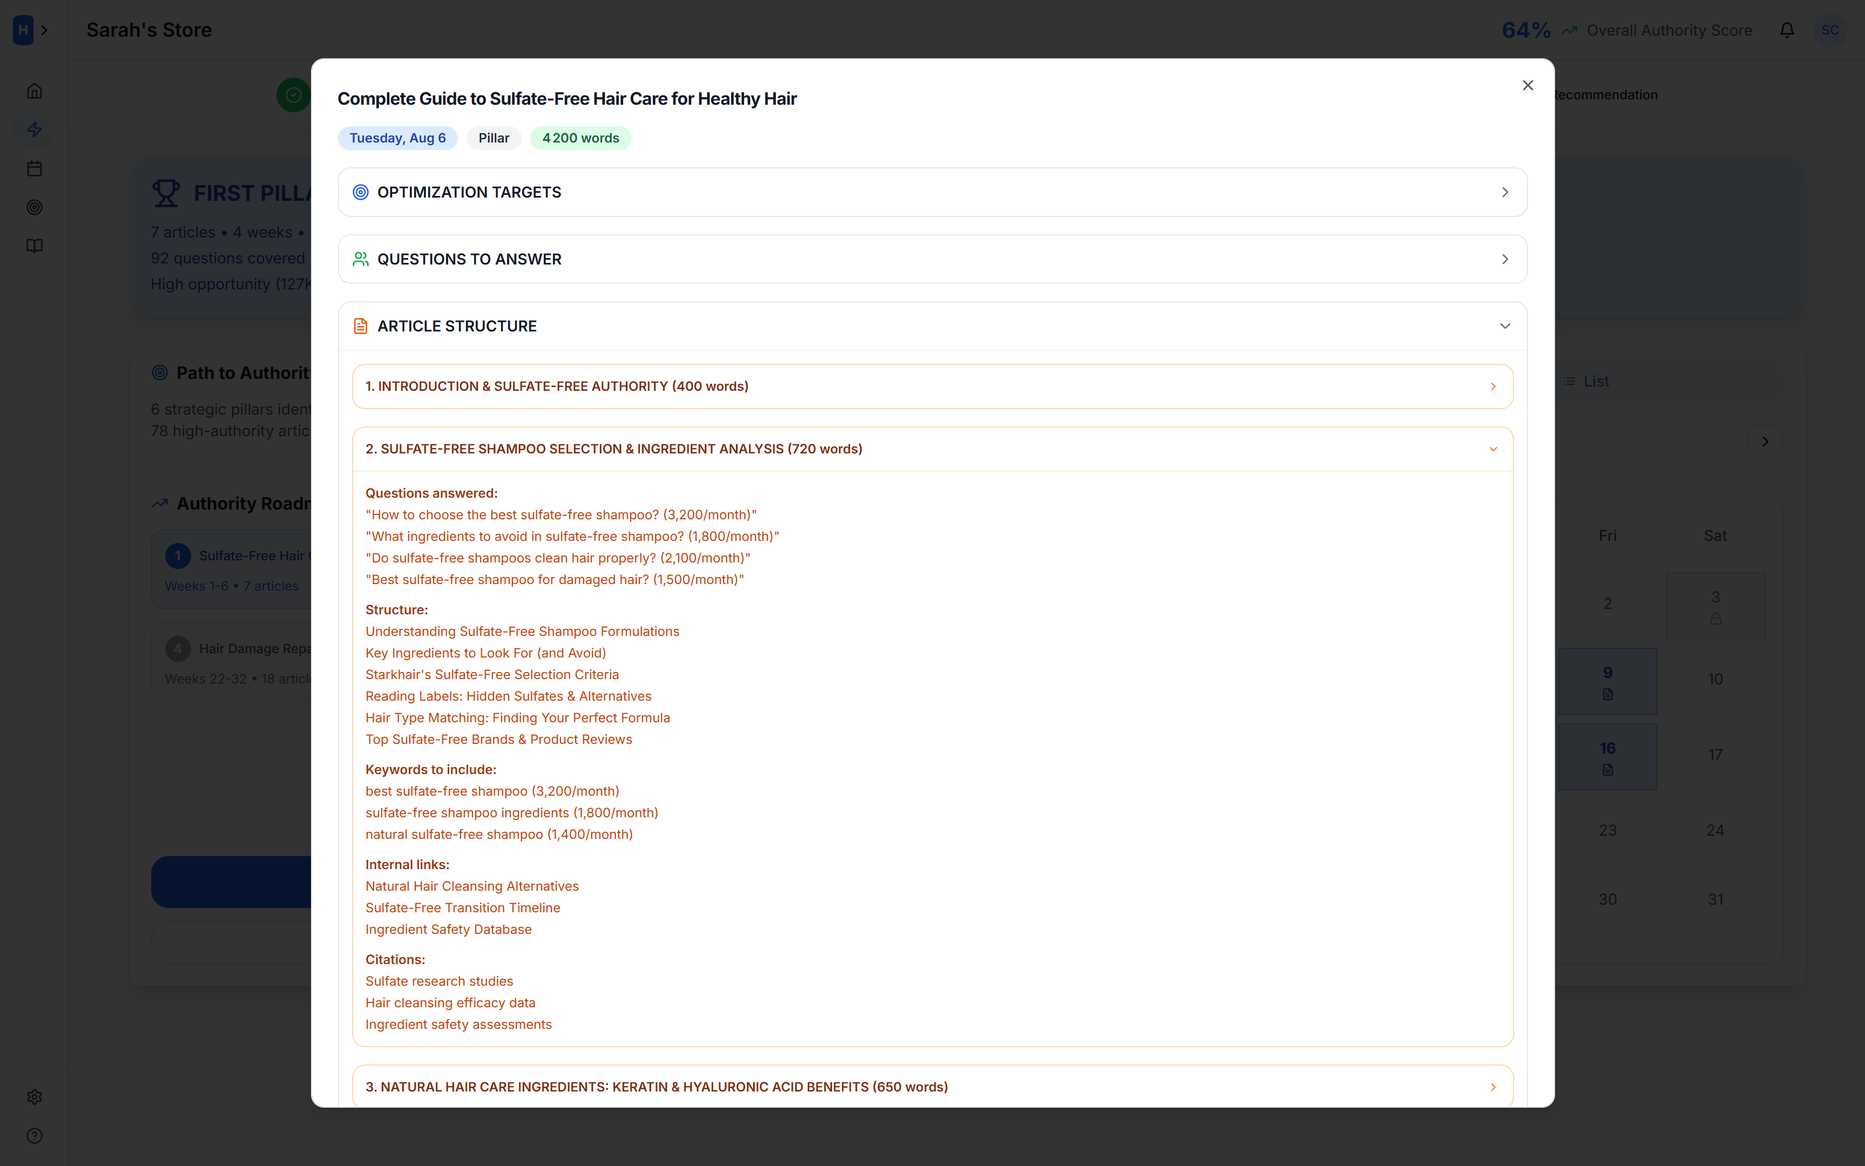This screenshot has height=1166, width=1865.
Task: Click keyword "sulfate-free shampoo ingredients (1,800/month)"
Action: coord(511,813)
